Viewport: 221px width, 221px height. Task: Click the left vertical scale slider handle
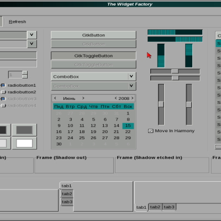(161, 104)
